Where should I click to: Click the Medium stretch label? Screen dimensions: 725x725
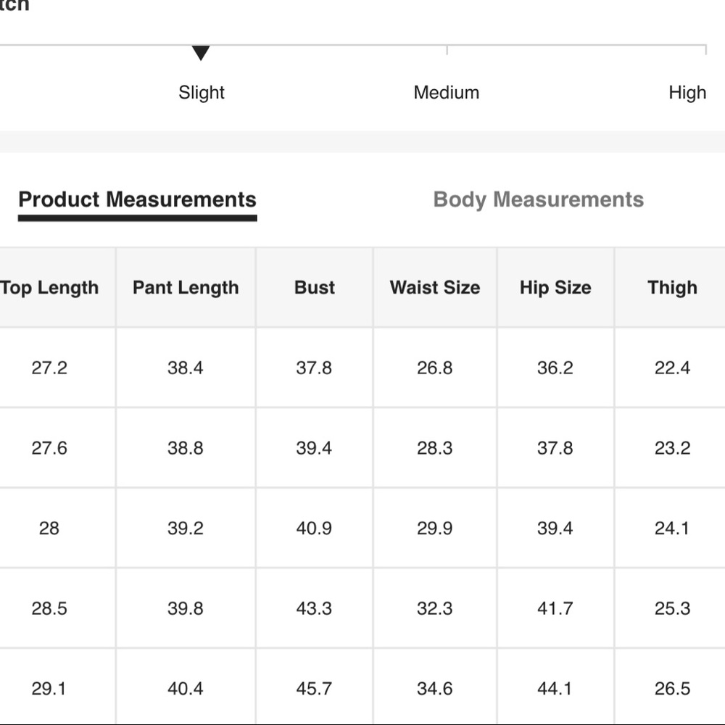(x=446, y=93)
